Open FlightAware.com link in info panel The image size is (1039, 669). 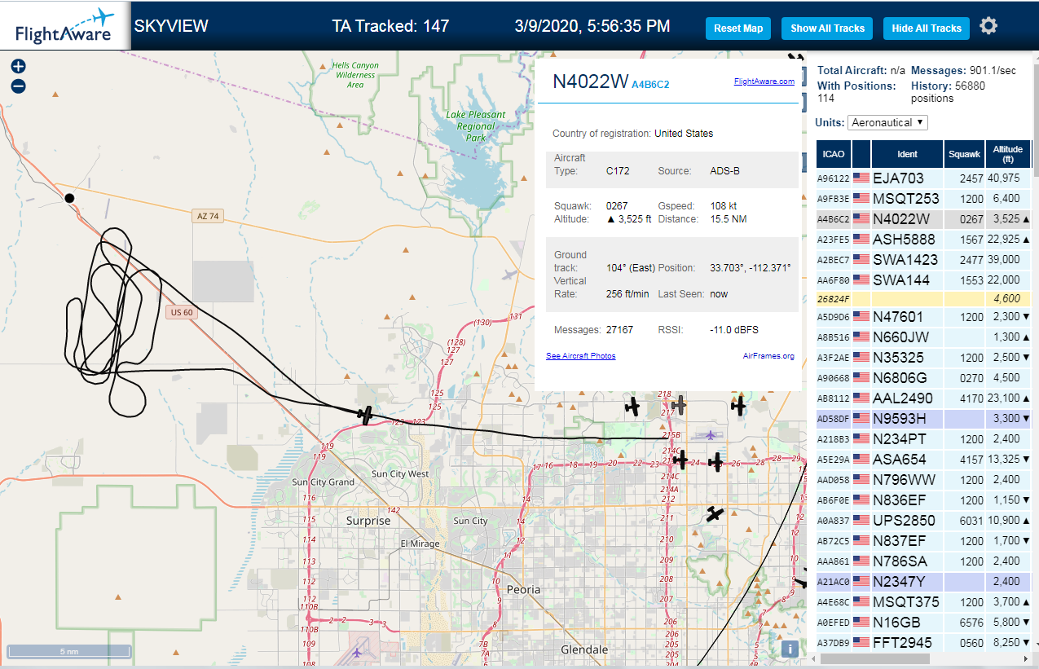point(764,81)
